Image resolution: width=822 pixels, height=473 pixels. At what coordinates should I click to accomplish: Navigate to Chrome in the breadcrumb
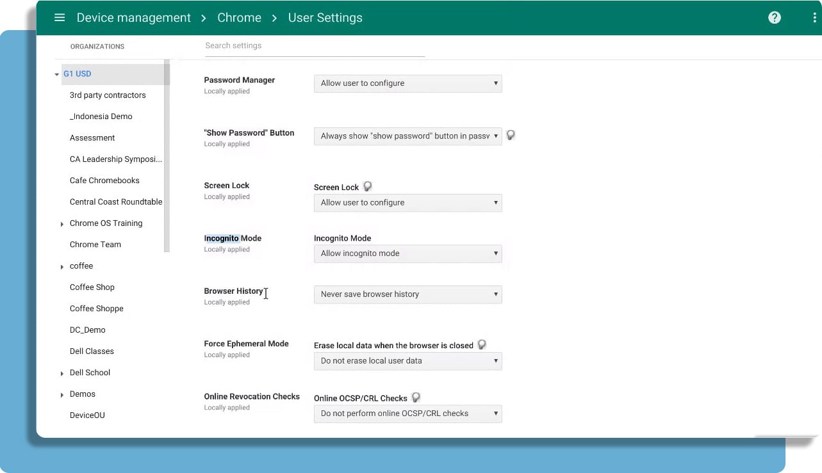pyautogui.click(x=239, y=18)
